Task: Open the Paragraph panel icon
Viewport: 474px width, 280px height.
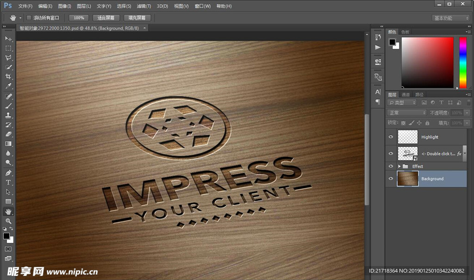Action: pos(378,102)
